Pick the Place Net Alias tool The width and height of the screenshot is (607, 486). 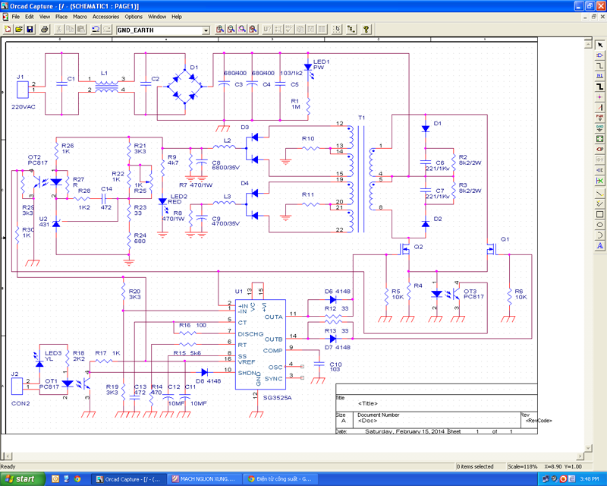tap(599, 76)
